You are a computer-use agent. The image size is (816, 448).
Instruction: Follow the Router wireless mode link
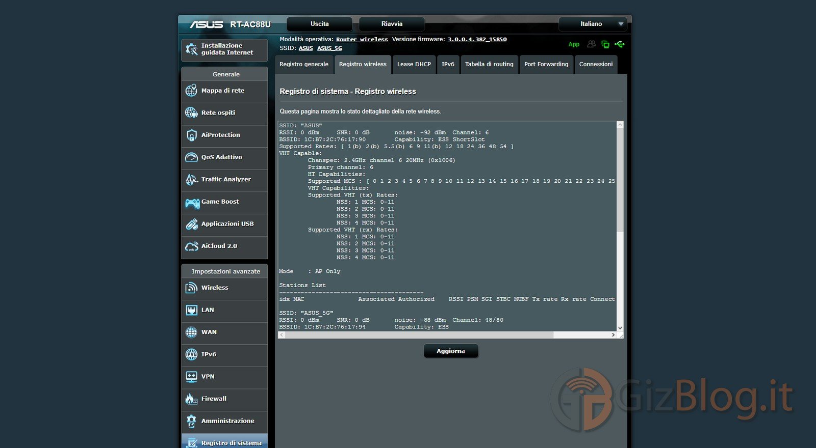(x=362, y=39)
